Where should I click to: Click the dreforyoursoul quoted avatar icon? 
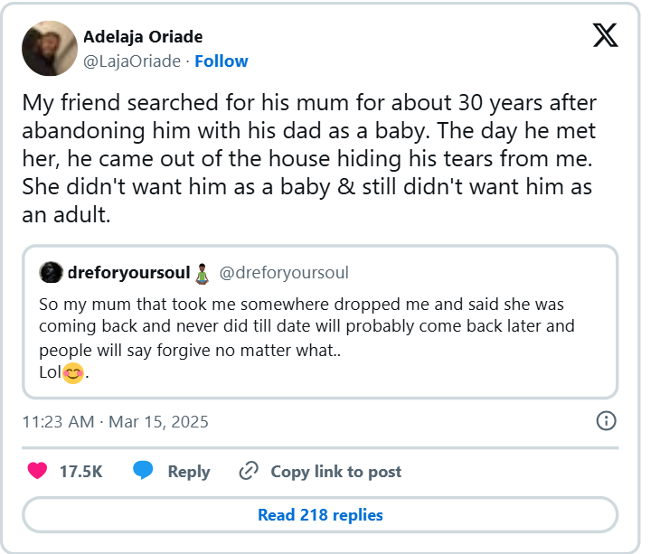coord(51,272)
